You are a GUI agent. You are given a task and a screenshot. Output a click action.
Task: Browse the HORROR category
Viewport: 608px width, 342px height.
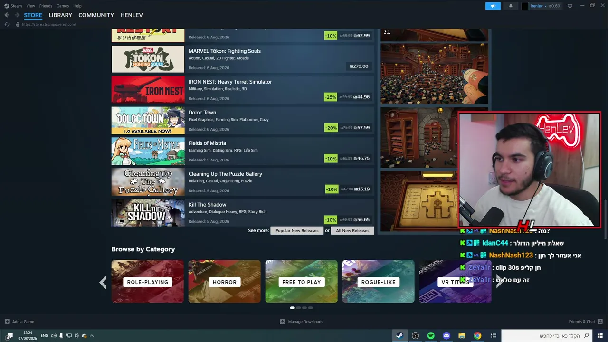click(225, 281)
